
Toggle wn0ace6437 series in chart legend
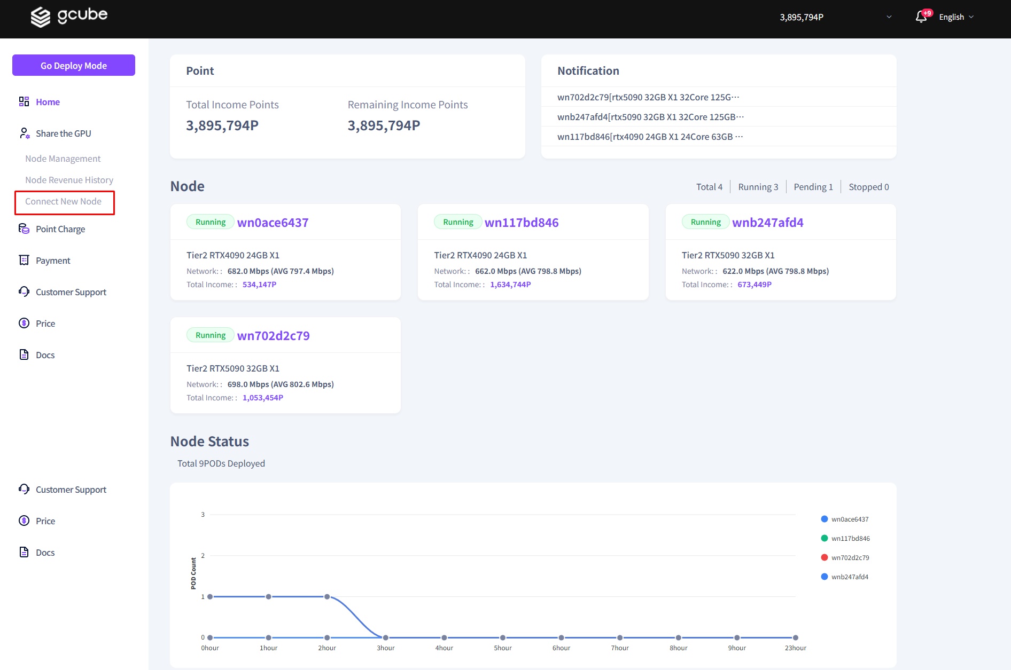pos(850,519)
